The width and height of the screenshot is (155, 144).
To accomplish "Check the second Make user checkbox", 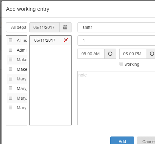I will point(11,69).
